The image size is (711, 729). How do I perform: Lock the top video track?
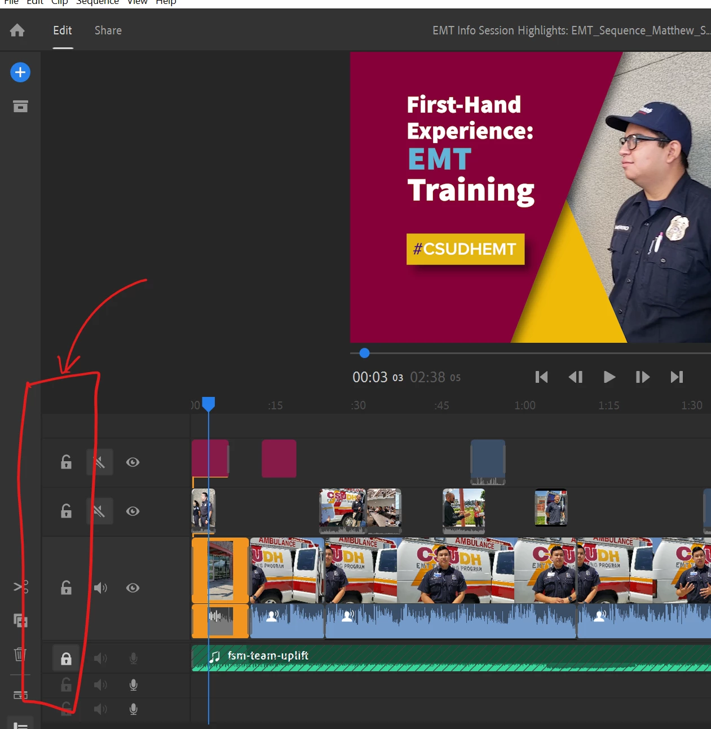(x=66, y=462)
